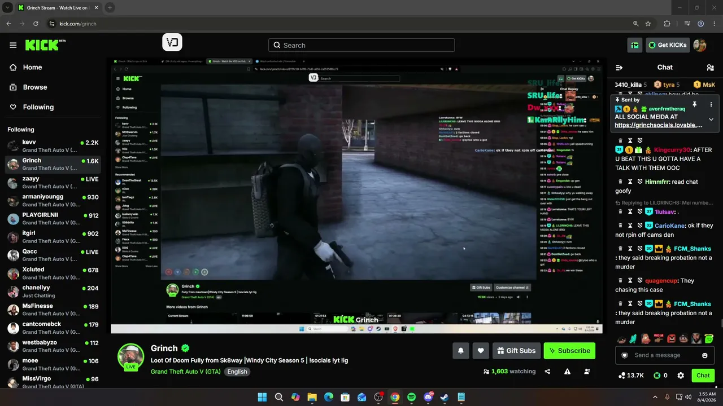Open Chrome profile switcher
The image size is (723, 406).
pos(701,24)
